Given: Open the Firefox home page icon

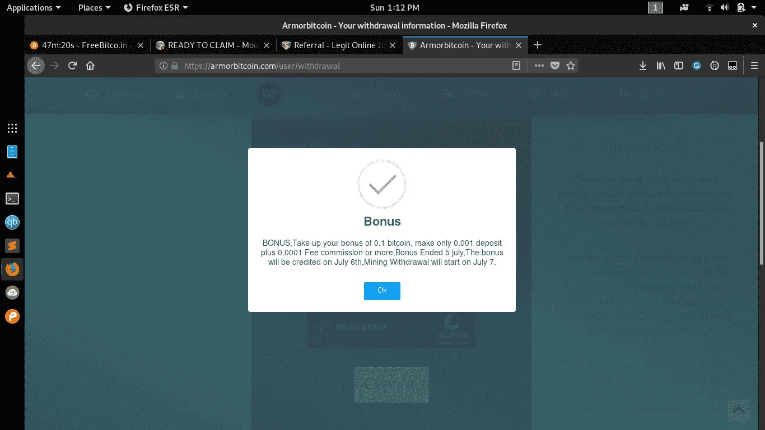Looking at the screenshot, I should point(90,66).
